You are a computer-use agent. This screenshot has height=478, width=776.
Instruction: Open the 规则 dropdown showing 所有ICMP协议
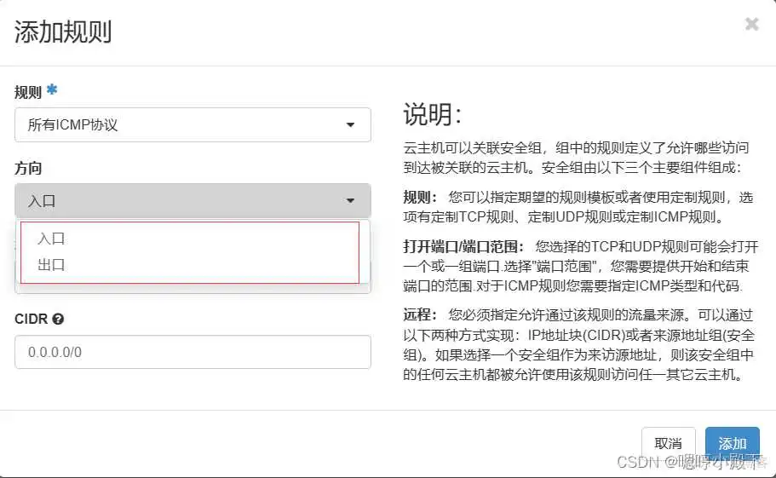point(193,124)
